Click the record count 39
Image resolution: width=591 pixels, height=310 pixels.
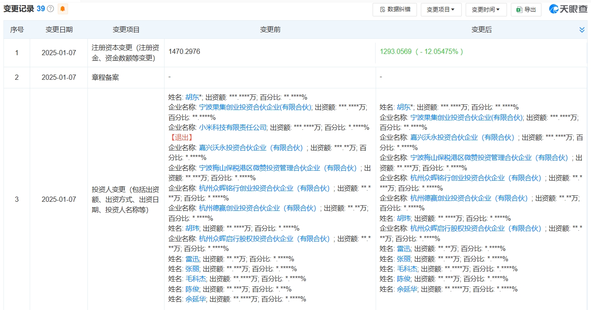coord(41,9)
